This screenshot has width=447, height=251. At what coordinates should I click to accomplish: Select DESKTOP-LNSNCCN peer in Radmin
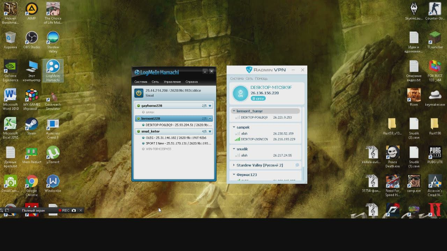tap(265, 139)
